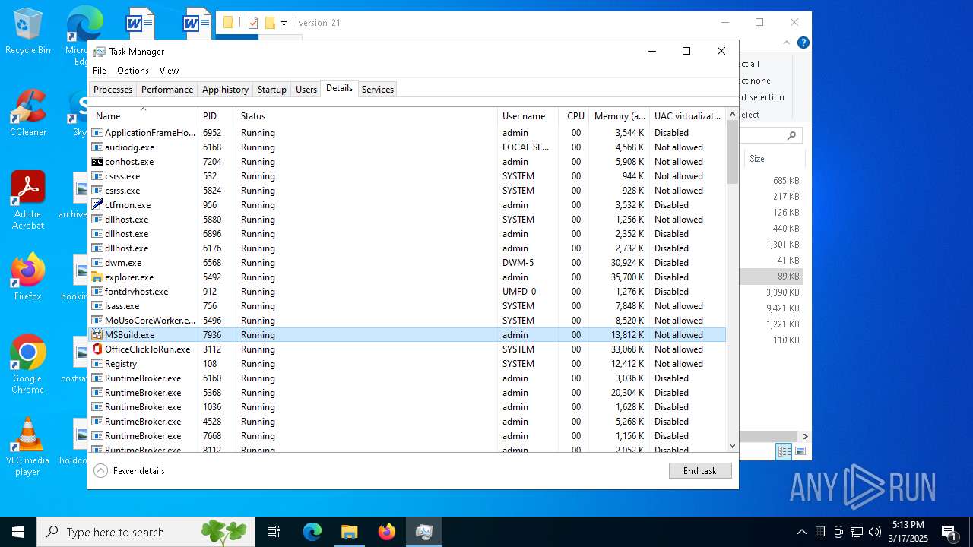Open the View menu
Viewport: 973px width, 547px height.
[x=169, y=71]
